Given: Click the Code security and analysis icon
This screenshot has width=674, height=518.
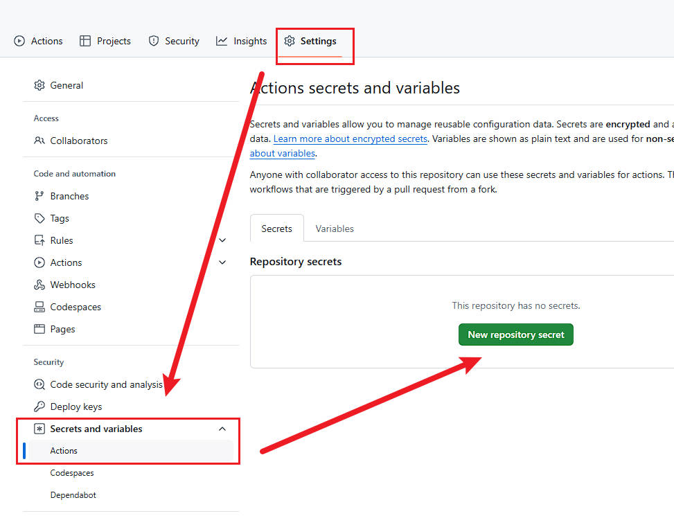Looking at the screenshot, I should tap(39, 384).
